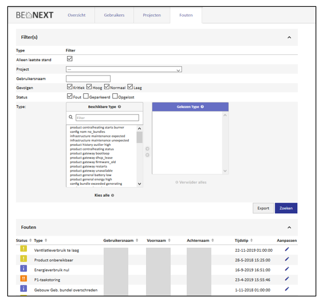Viewport: 323px width, 302px height.
Task: Sort by Tijdstip column arrows
Action: (251, 240)
